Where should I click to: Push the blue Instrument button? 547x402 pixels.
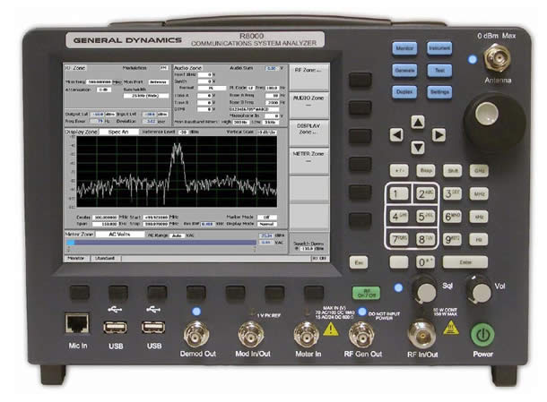pyautogui.click(x=439, y=48)
